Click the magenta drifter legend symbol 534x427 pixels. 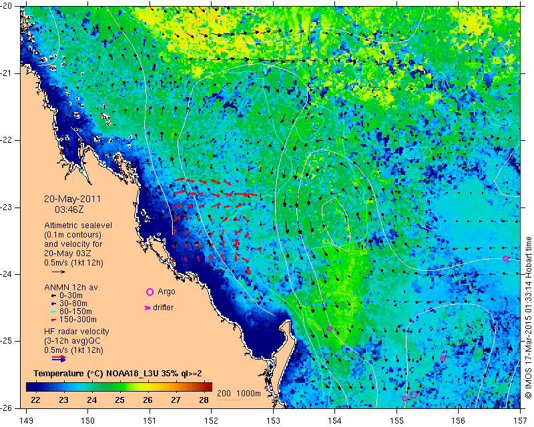tap(148, 308)
